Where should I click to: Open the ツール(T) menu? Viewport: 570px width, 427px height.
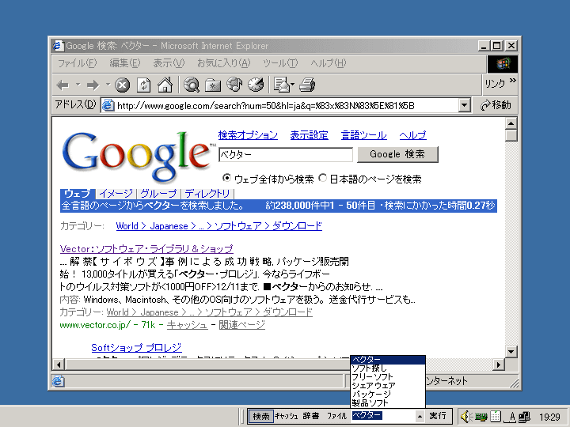pyautogui.click(x=280, y=63)
